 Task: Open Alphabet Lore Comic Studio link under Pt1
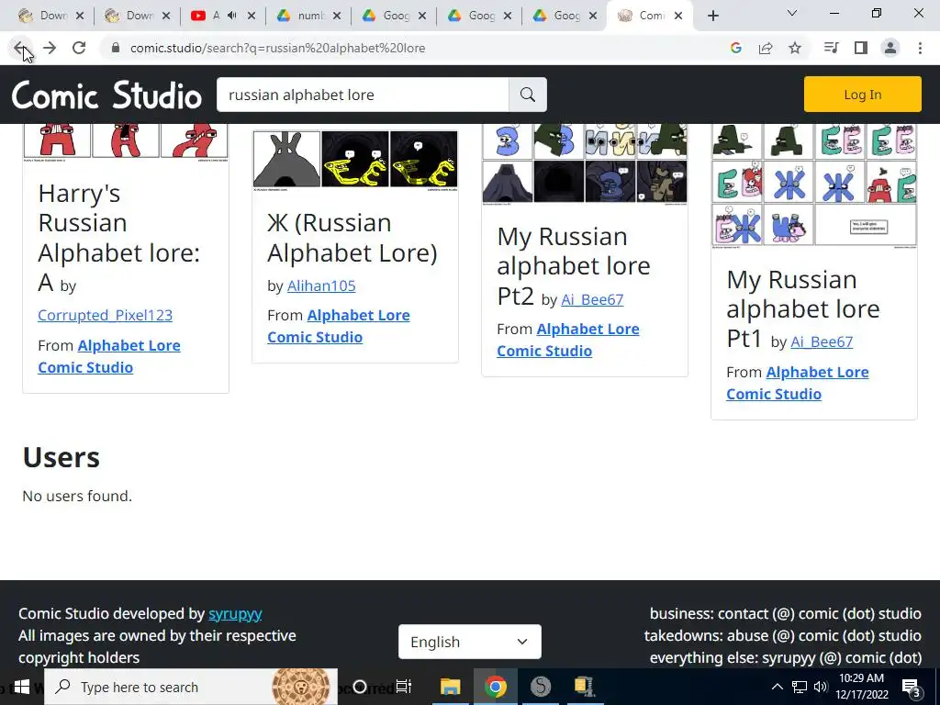click(798, 383)
